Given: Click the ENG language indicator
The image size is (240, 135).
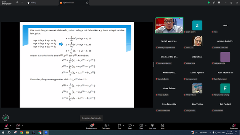Looking at the screenshot, I should [223, 132].
